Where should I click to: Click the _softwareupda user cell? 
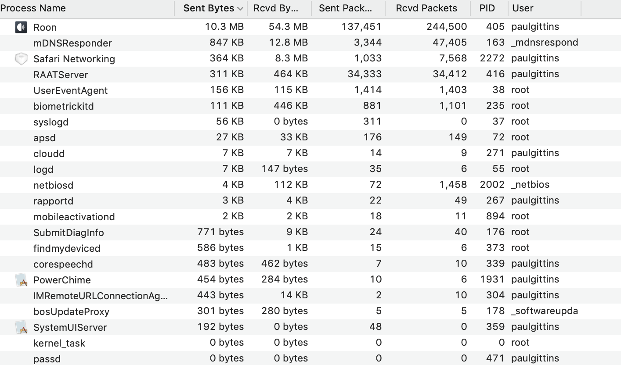pyautogui.click(x=545, y=311)
